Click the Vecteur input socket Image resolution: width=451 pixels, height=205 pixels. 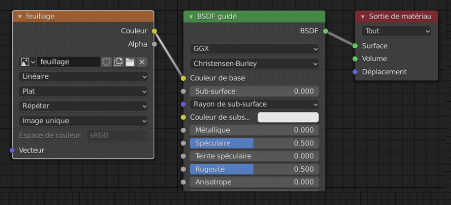click(x=12, y=150)
